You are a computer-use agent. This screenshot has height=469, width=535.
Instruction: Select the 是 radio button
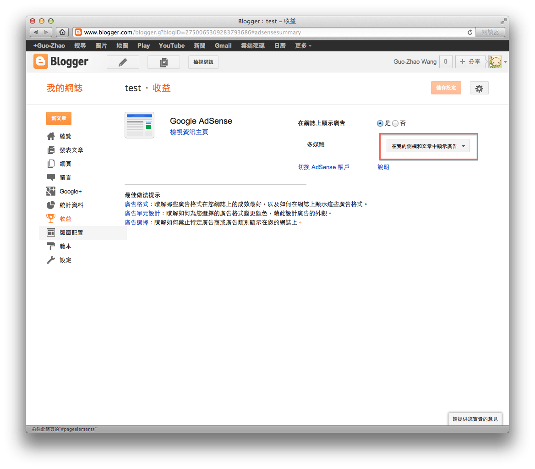[x=380, y=123]
